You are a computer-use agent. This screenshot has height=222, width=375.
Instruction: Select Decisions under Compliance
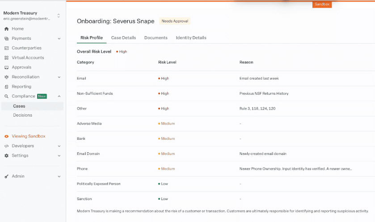point(22,115)
